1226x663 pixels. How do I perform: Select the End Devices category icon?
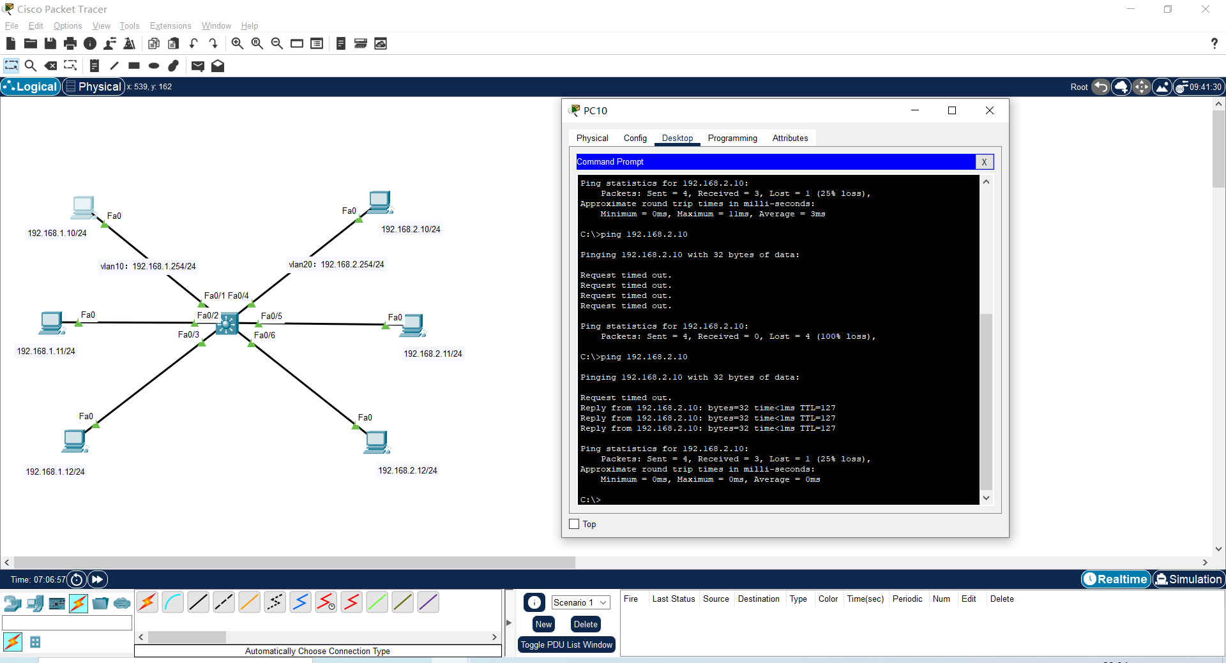point(35,603)
